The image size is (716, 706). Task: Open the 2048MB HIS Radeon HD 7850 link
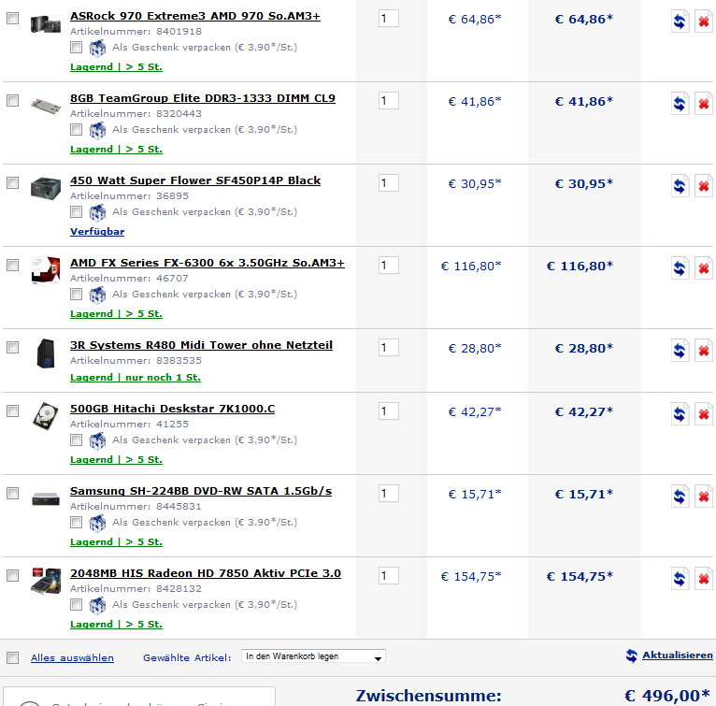click(x=206, y=573)
